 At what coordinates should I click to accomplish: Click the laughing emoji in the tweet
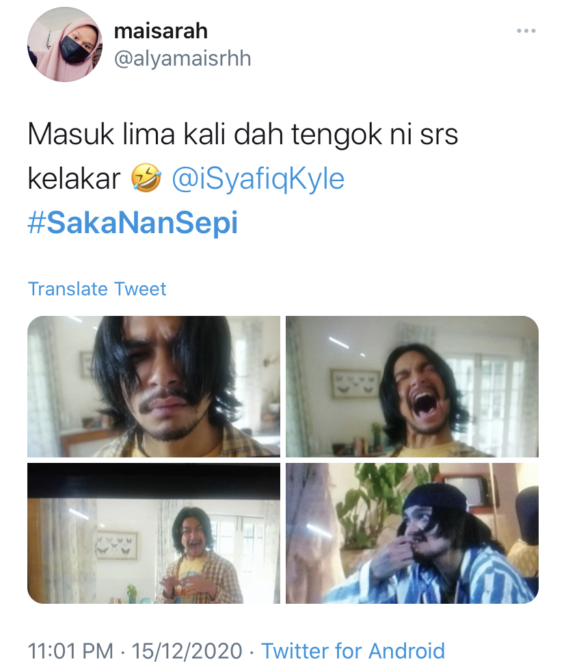[146, 179]
